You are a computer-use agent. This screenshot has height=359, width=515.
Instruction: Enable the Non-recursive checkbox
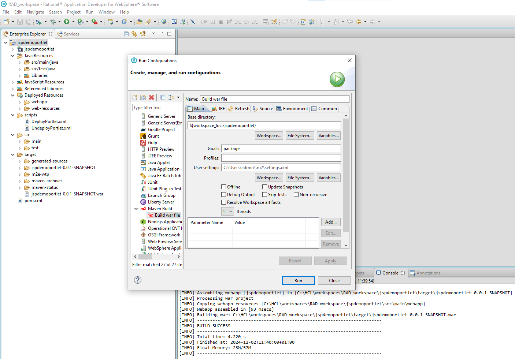[296, 195]
